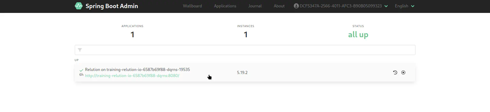Click the green "all up" status text
This screenshot has height=112, width=490.
click(358, 34)
